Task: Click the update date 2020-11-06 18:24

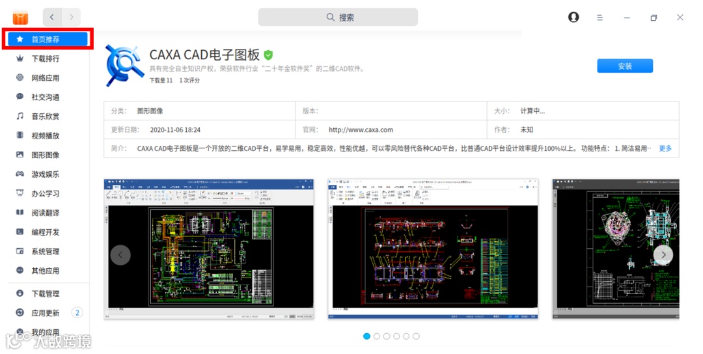Action: click(175, 130)
